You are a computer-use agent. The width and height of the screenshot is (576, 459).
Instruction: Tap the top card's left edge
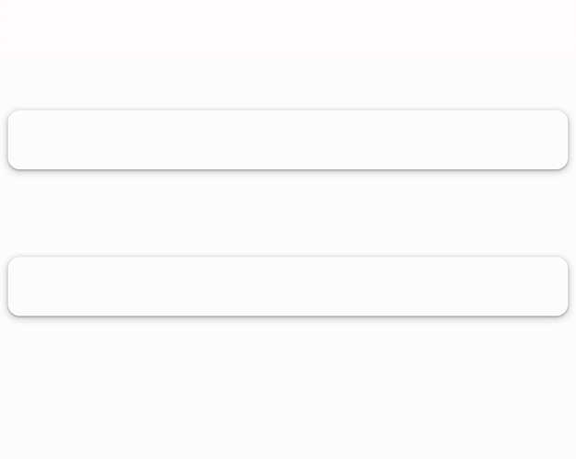point(9,140)
